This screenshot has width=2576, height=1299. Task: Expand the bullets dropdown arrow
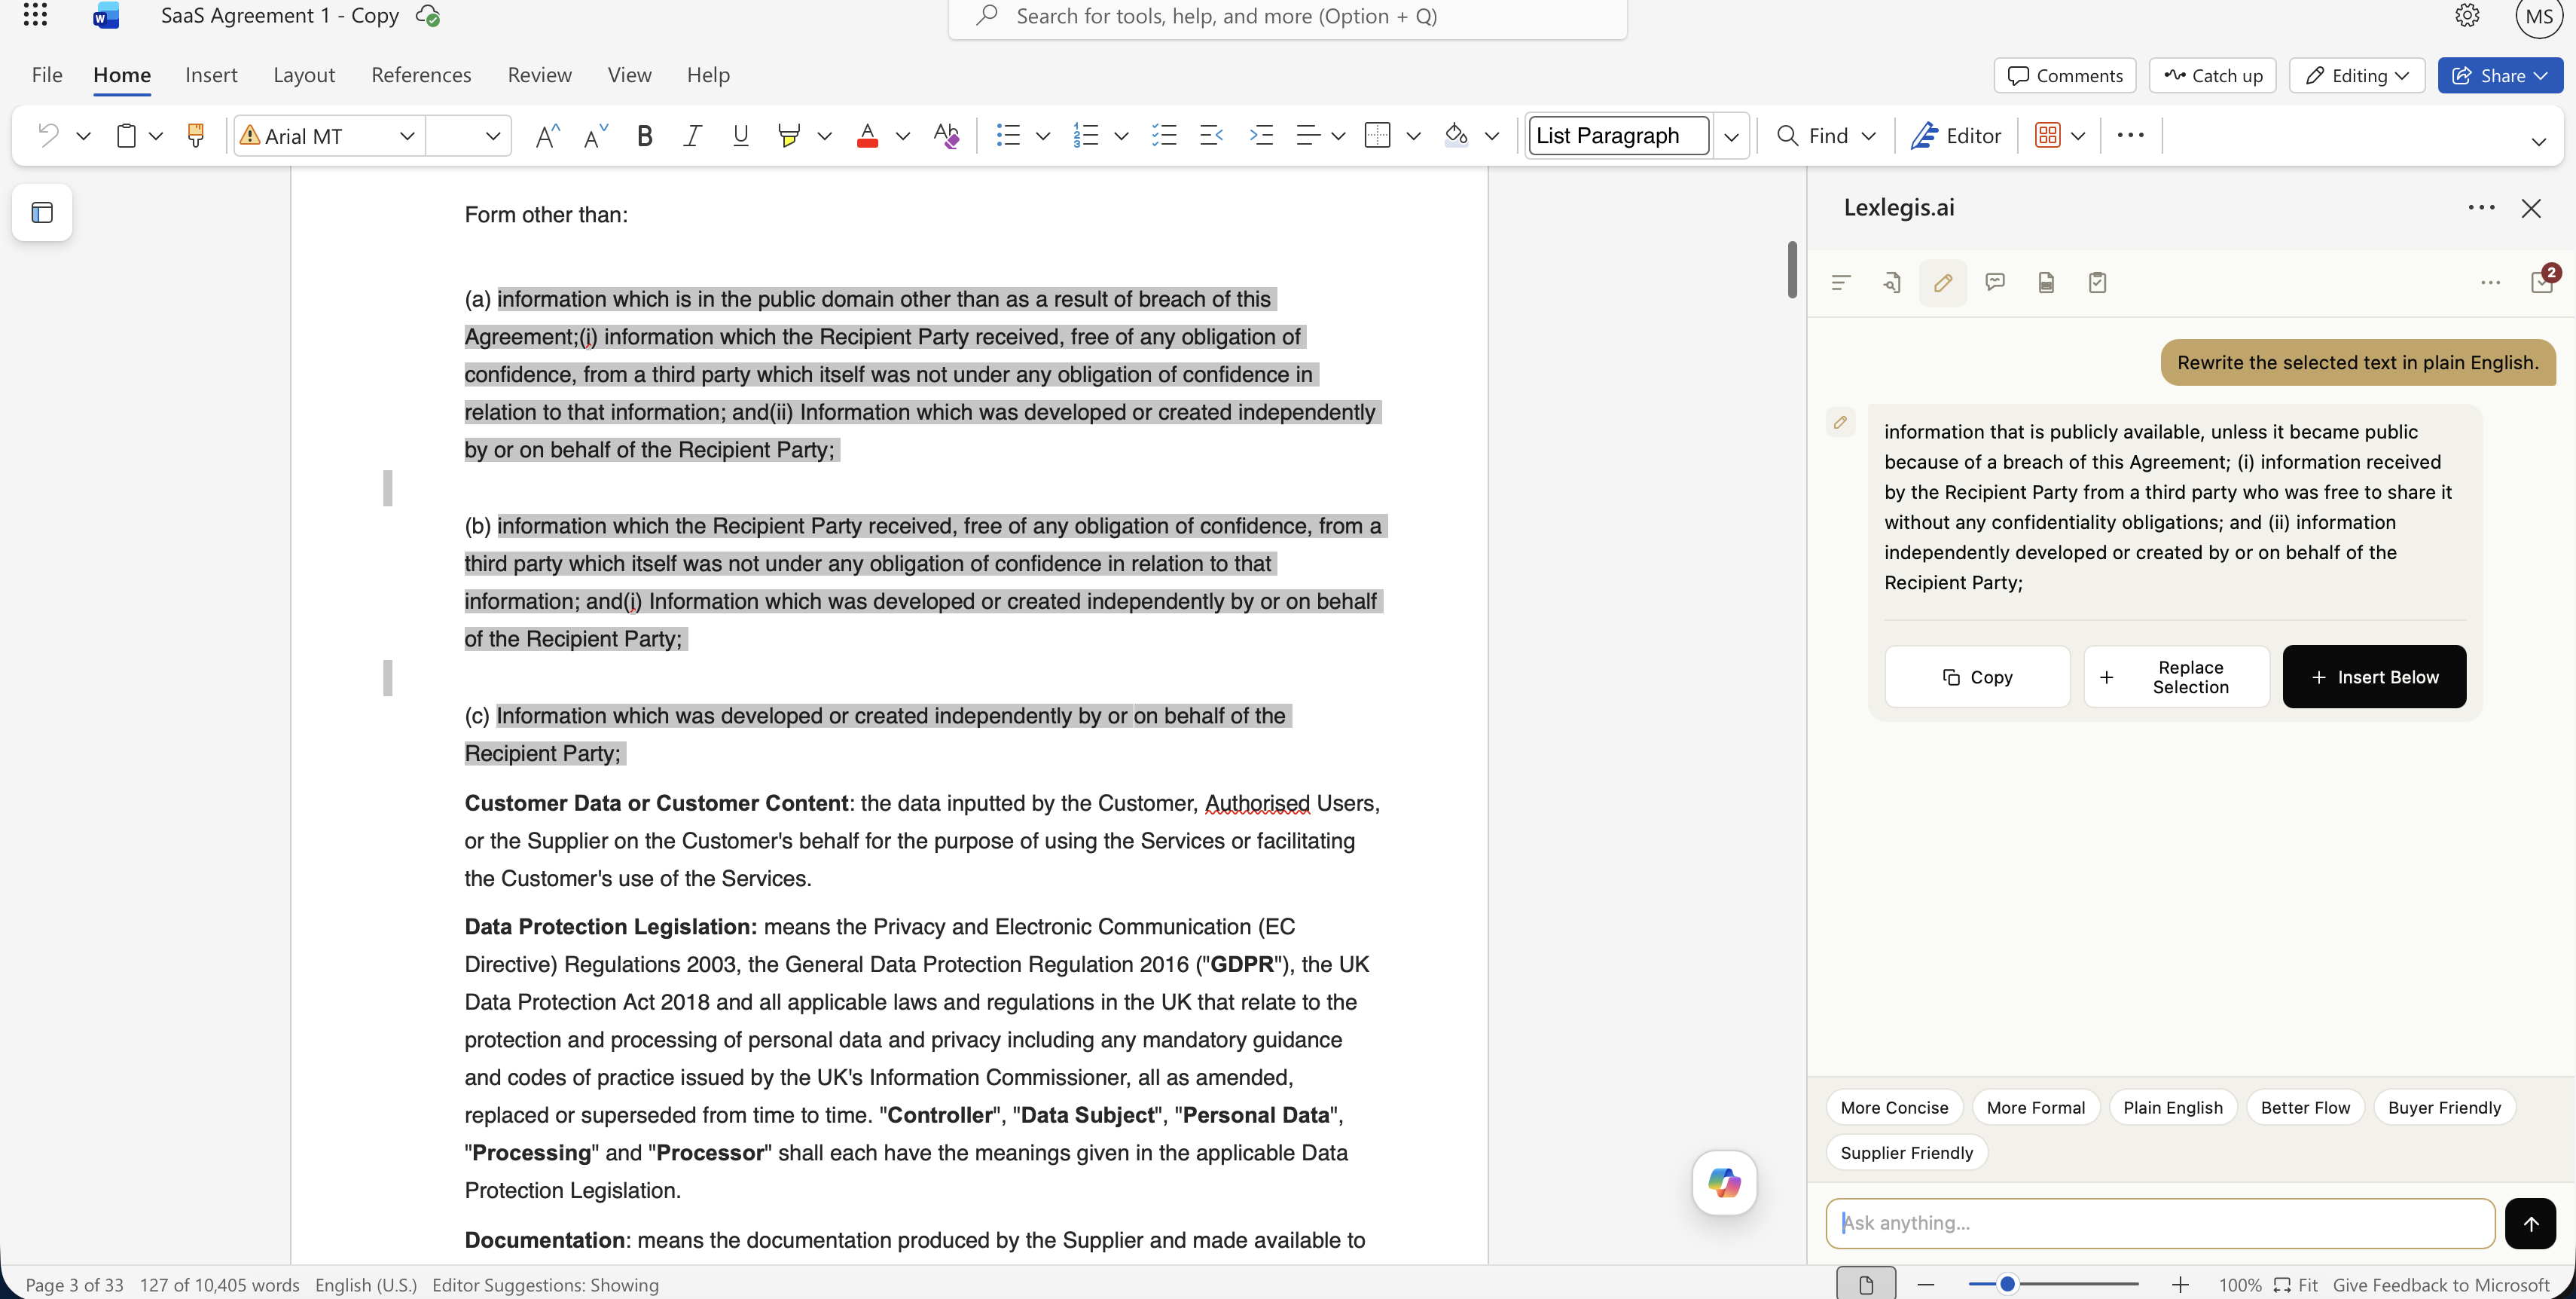(x=1043, y=136)
